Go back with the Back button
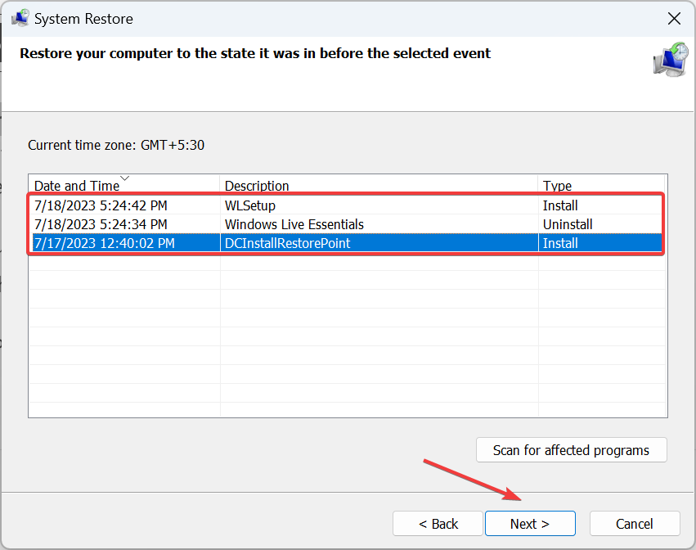The image size is (696, 550). pos(438,524)
